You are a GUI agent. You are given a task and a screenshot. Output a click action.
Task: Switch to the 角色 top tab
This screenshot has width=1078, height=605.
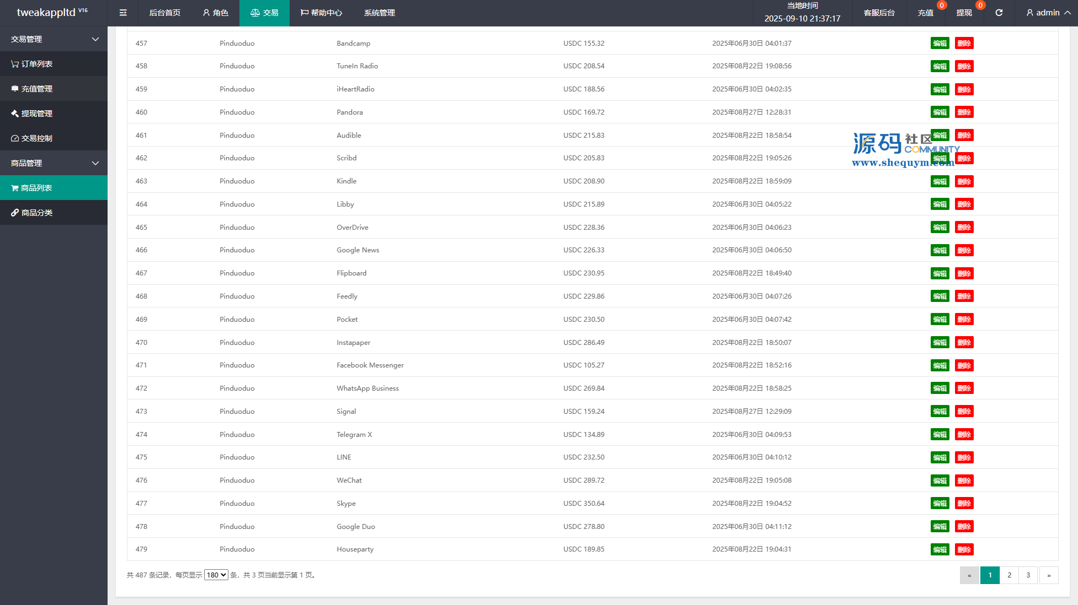215,13
